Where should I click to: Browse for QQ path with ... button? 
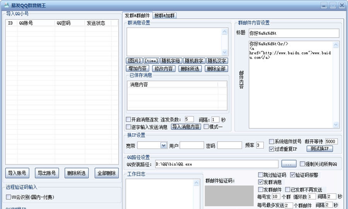click(x=289, y=164)
